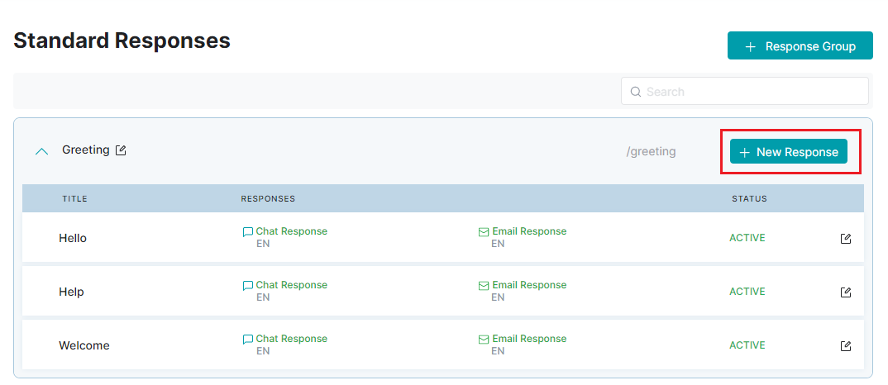Select the Welcome title row
The image size is (888, 385).
click(x=443, y=345)
